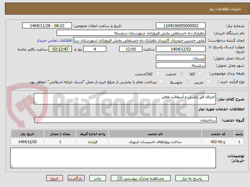The image size is (250, 187).
Task: Click the استان محل تحویل field لرستان
Action: coord(181,58)
